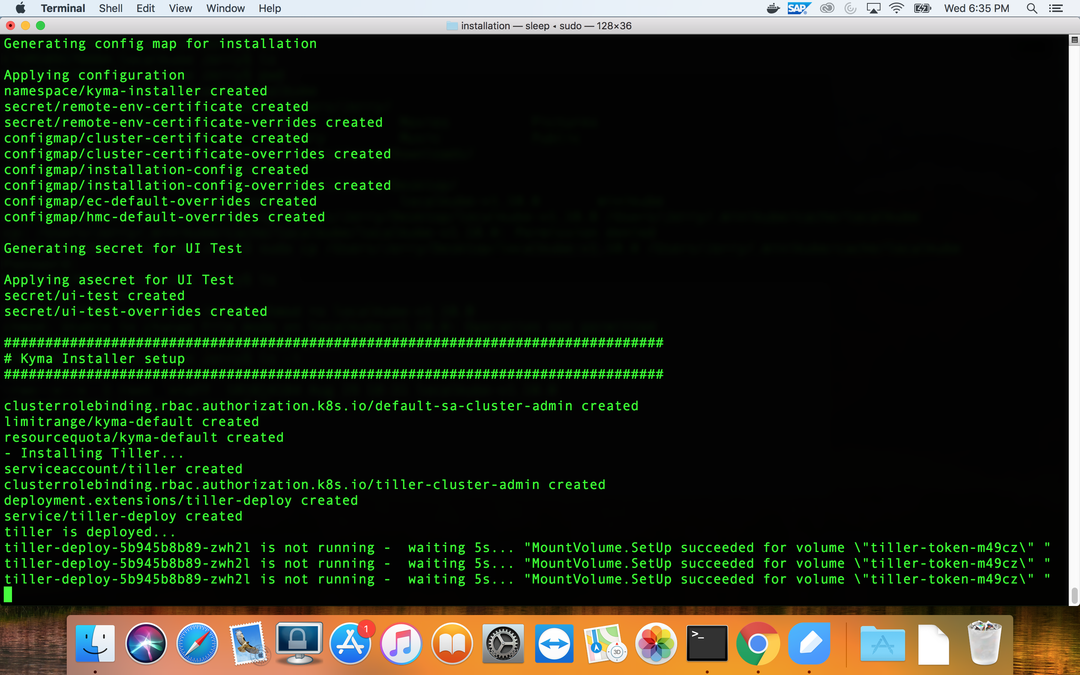Launch TeamViewer from the Dock
This screenshot has width=1080, height=675.
(x=554, y=644)
